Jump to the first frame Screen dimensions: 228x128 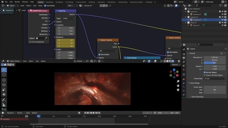click(85, 113)
